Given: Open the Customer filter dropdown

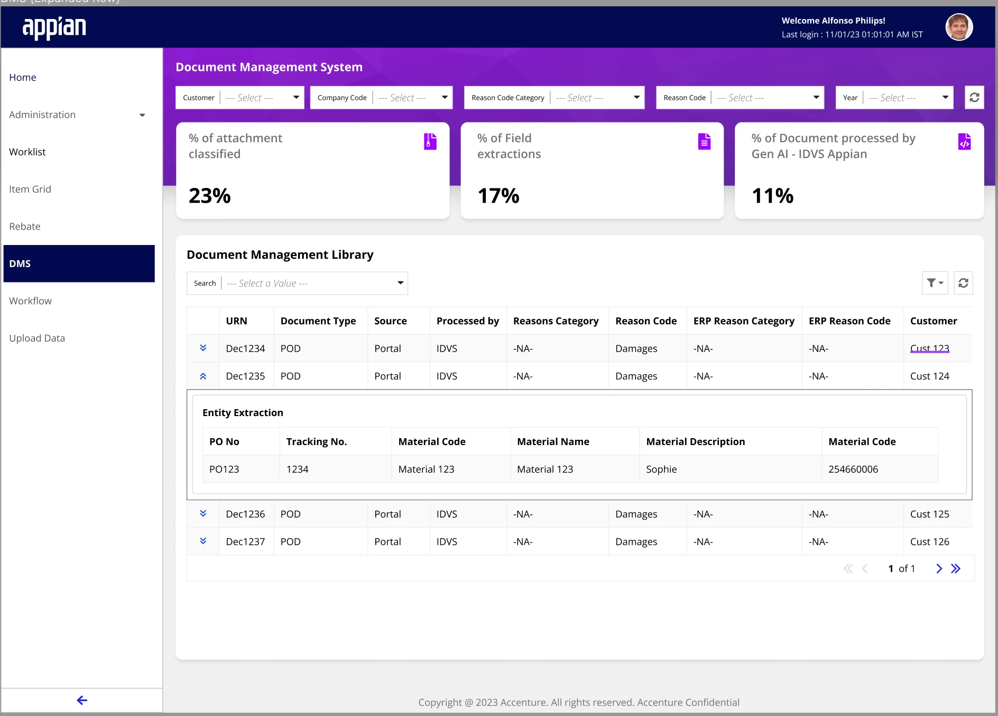Looking at the screenshot, I should (240, 98).
